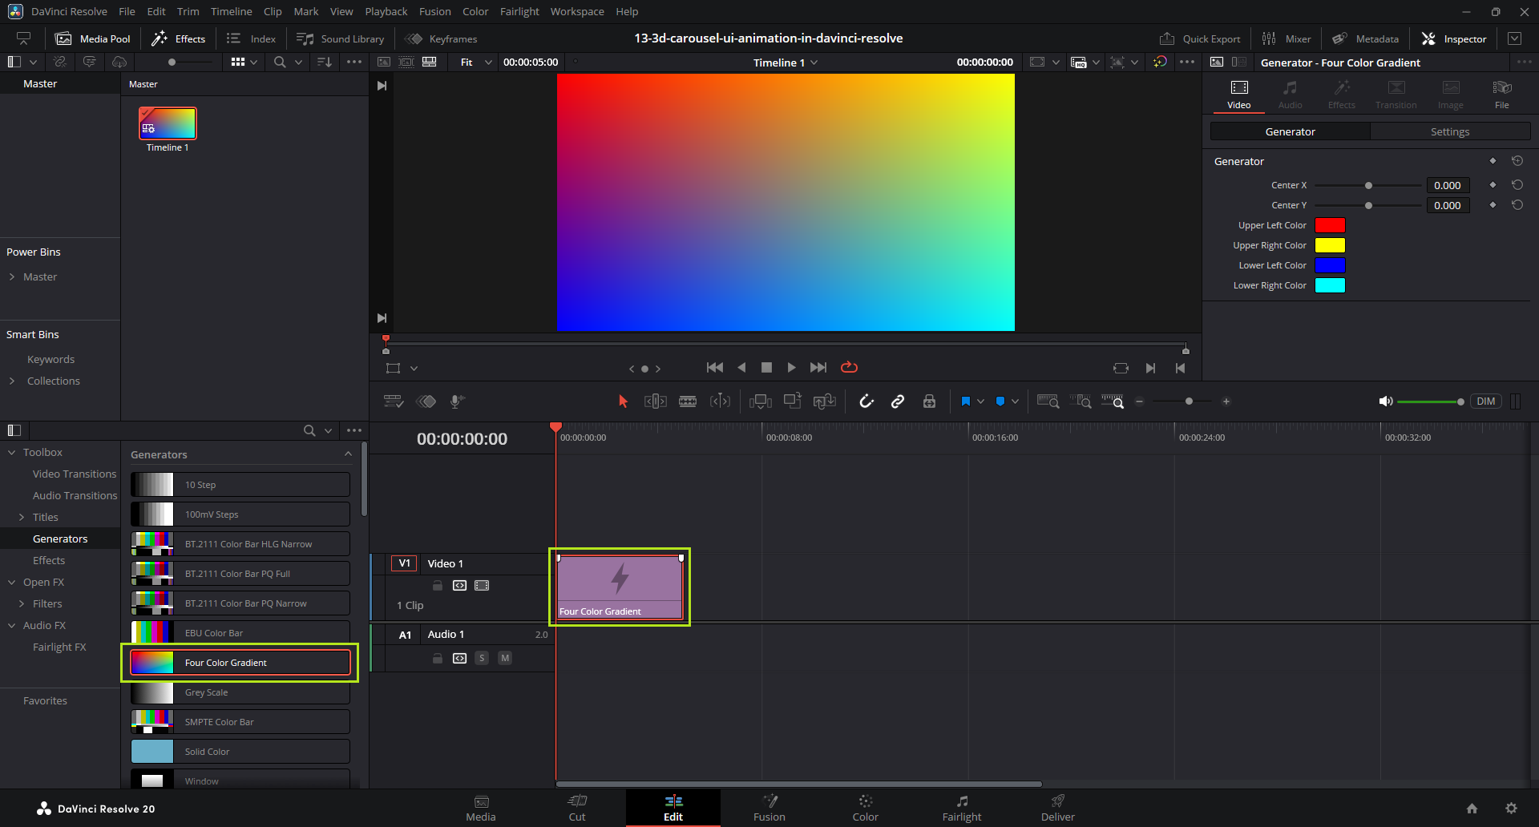Enable Loop playback in viewer
This screenshot has width=1539, height=827.
[x=849, y=368]
